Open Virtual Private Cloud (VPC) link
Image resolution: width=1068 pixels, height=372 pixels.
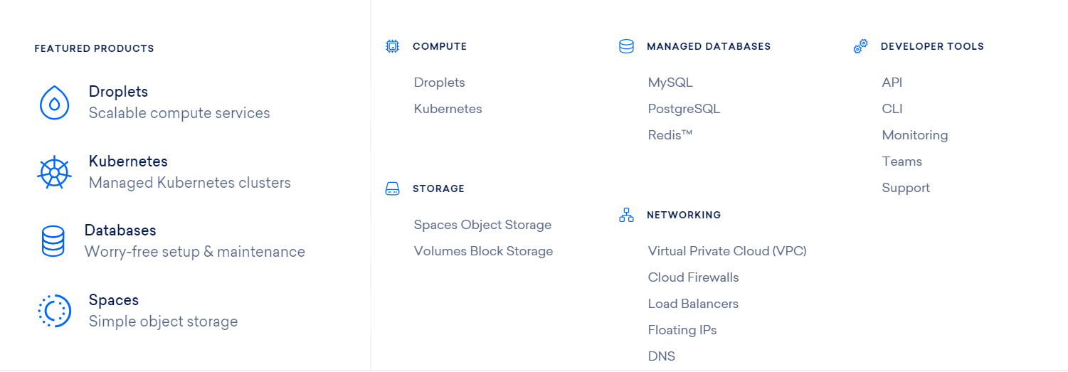click(726, 251)
